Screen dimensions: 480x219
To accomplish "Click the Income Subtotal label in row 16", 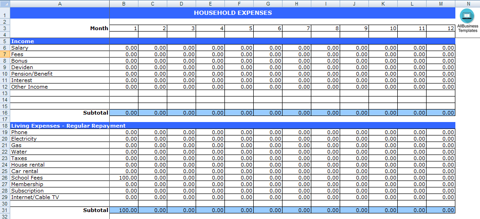I will (96, 113).
